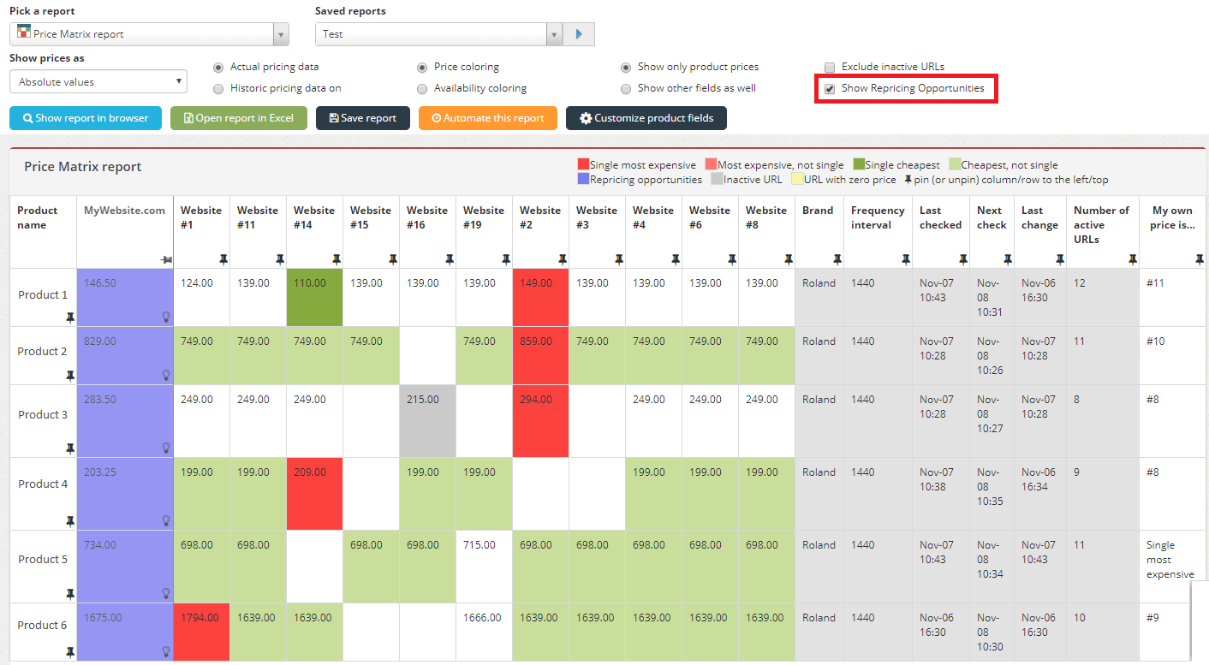Screen dimensions: 1209x665
Task: Click Automate this report button
Action: click(488, 118)
